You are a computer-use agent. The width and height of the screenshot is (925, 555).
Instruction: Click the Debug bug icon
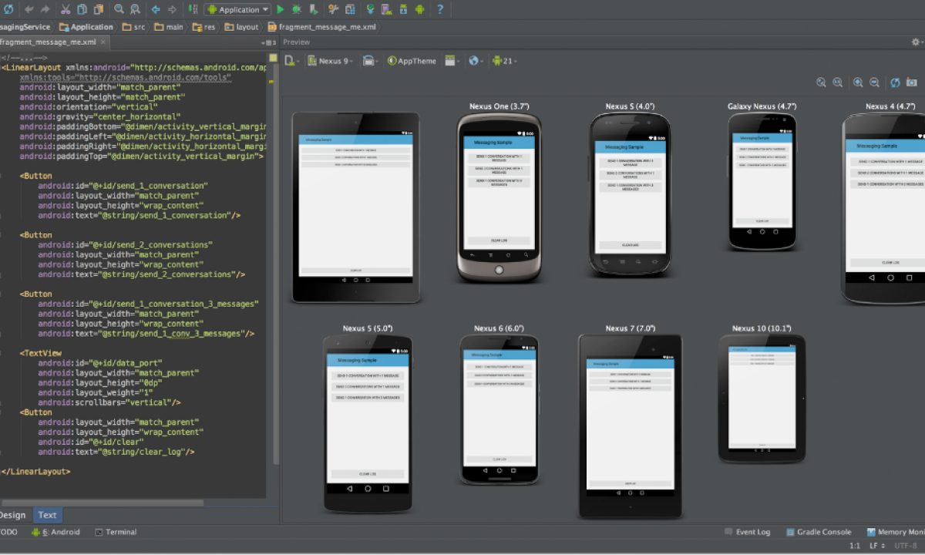(x=297, y=9)
